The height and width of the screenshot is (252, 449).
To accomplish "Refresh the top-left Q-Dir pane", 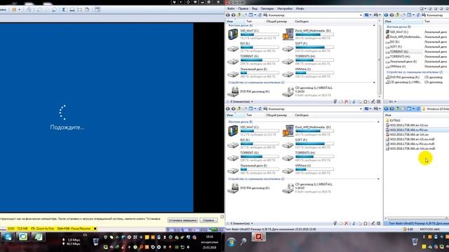I will tap(260, 15).
